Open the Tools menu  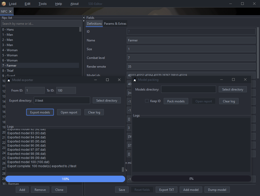pos(43,4)
